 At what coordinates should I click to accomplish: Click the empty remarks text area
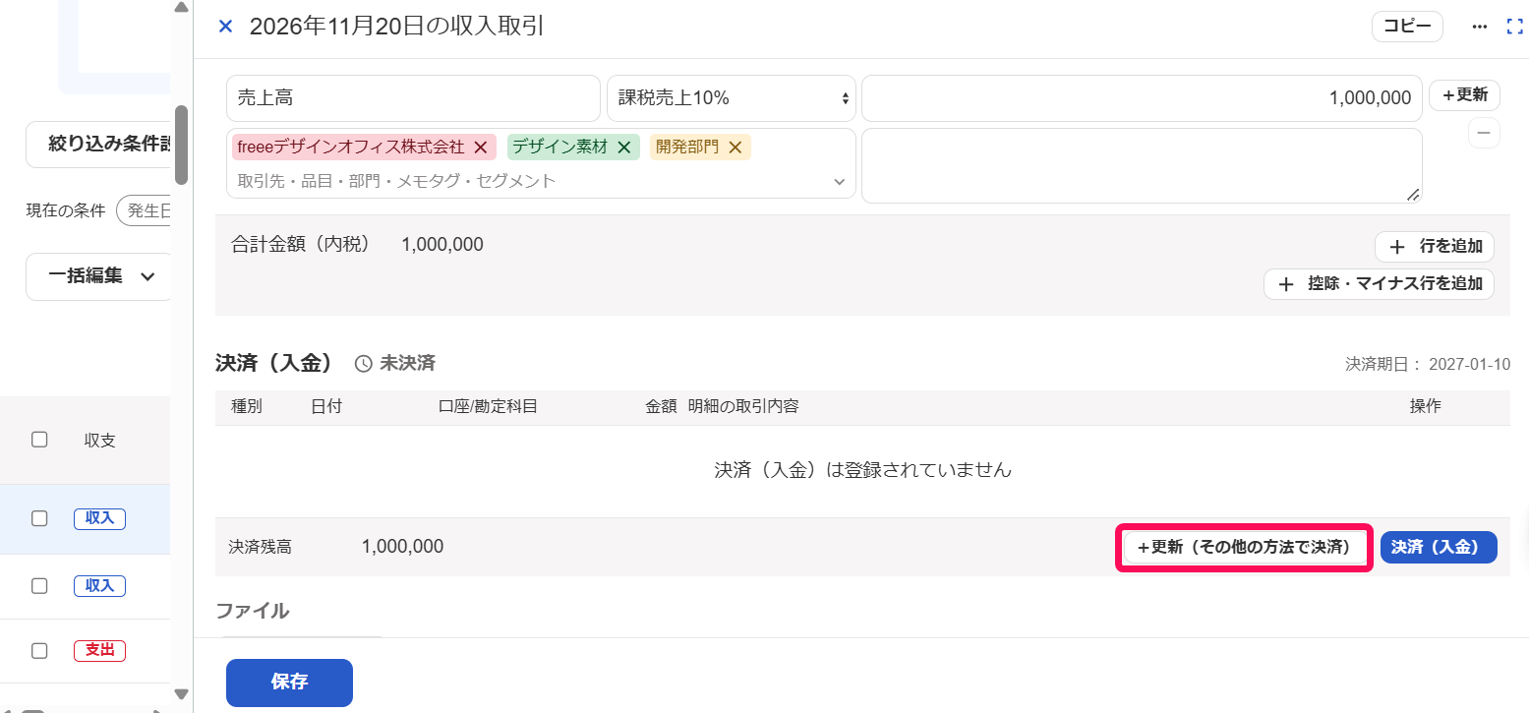pyautogui.click(x=1142, y=166)
